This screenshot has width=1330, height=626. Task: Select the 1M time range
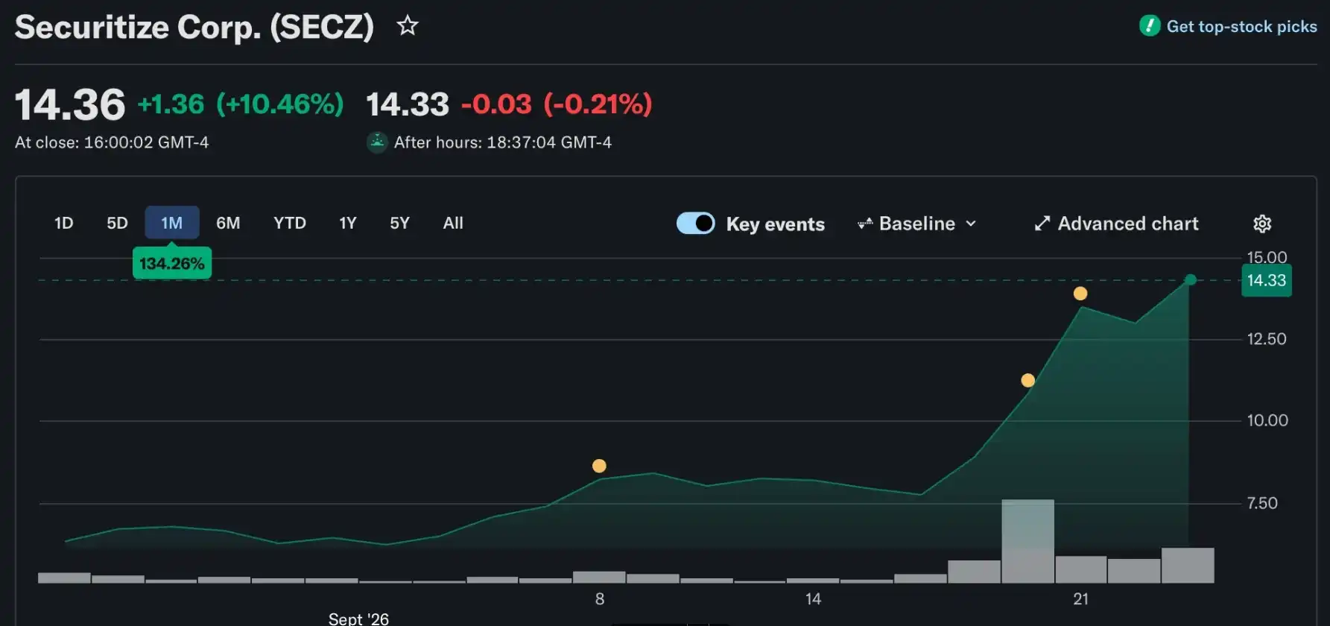[172, 223]
